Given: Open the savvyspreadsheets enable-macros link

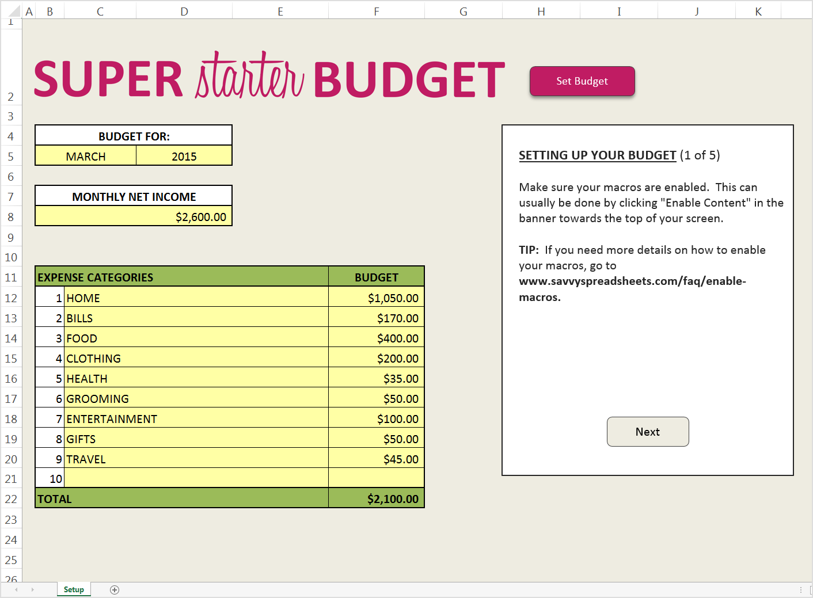Looking at the screenshot, I should point(632,281).
